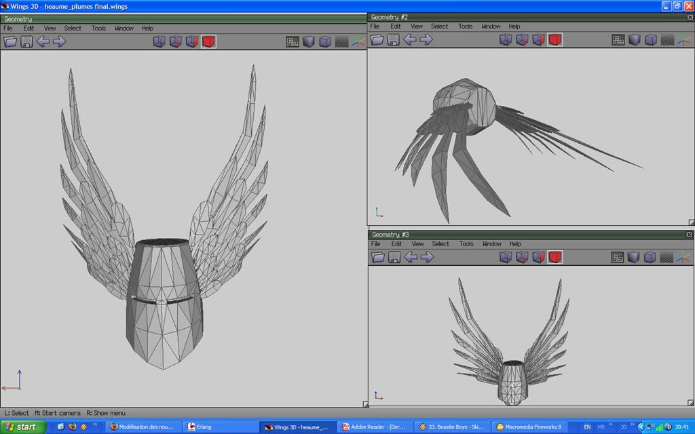Expand the Select menu in Geometry #2
Screen dimensions: 695x434
[x=440, y=26]
